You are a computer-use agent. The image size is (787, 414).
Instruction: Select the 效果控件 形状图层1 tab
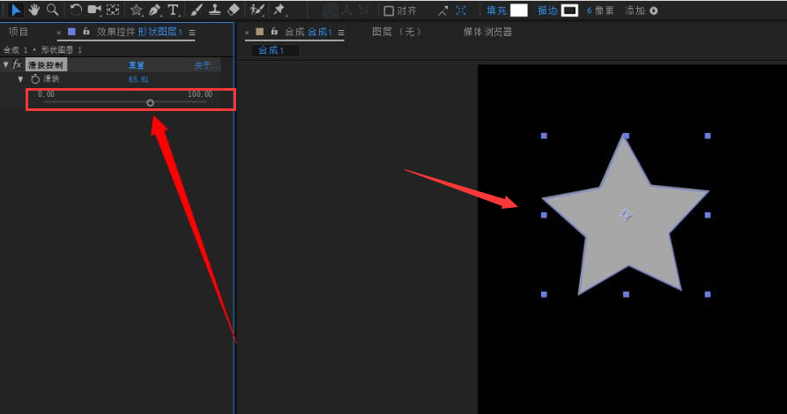[x=139, y=32]
